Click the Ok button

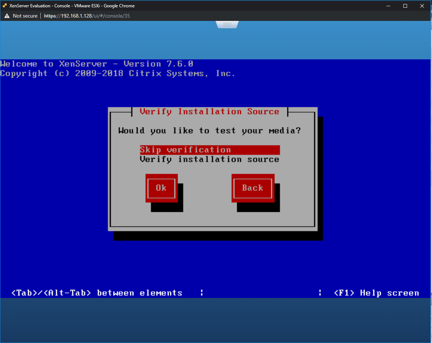pos(161,188)
